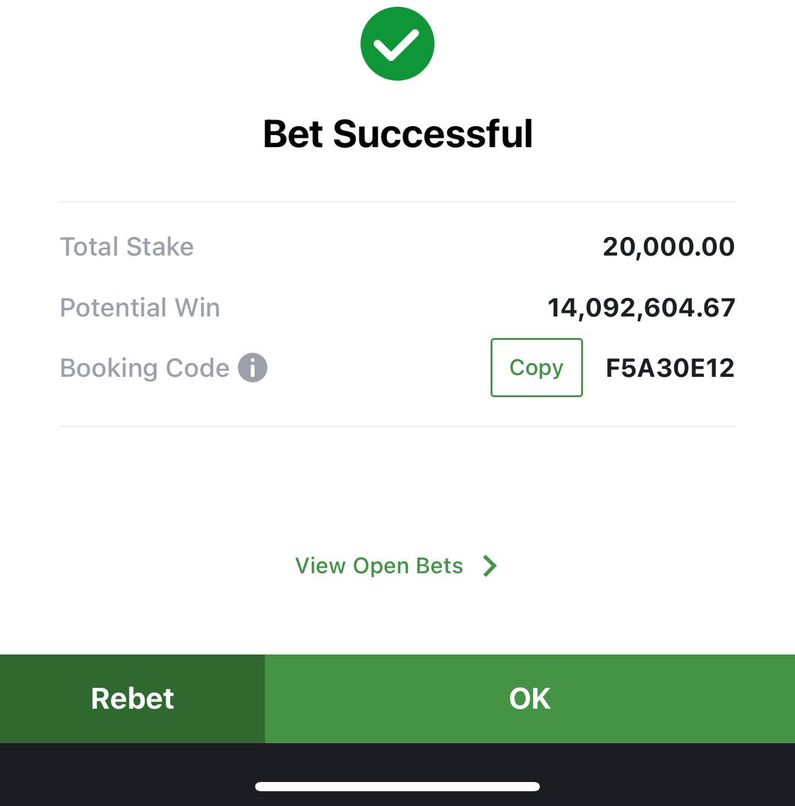Tap the arrow beside View Open Bets

tap(490, 566)
